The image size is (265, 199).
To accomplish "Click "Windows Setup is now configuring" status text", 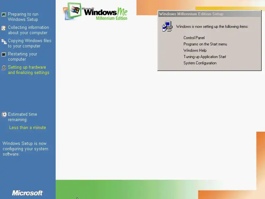I will (26, 149).
